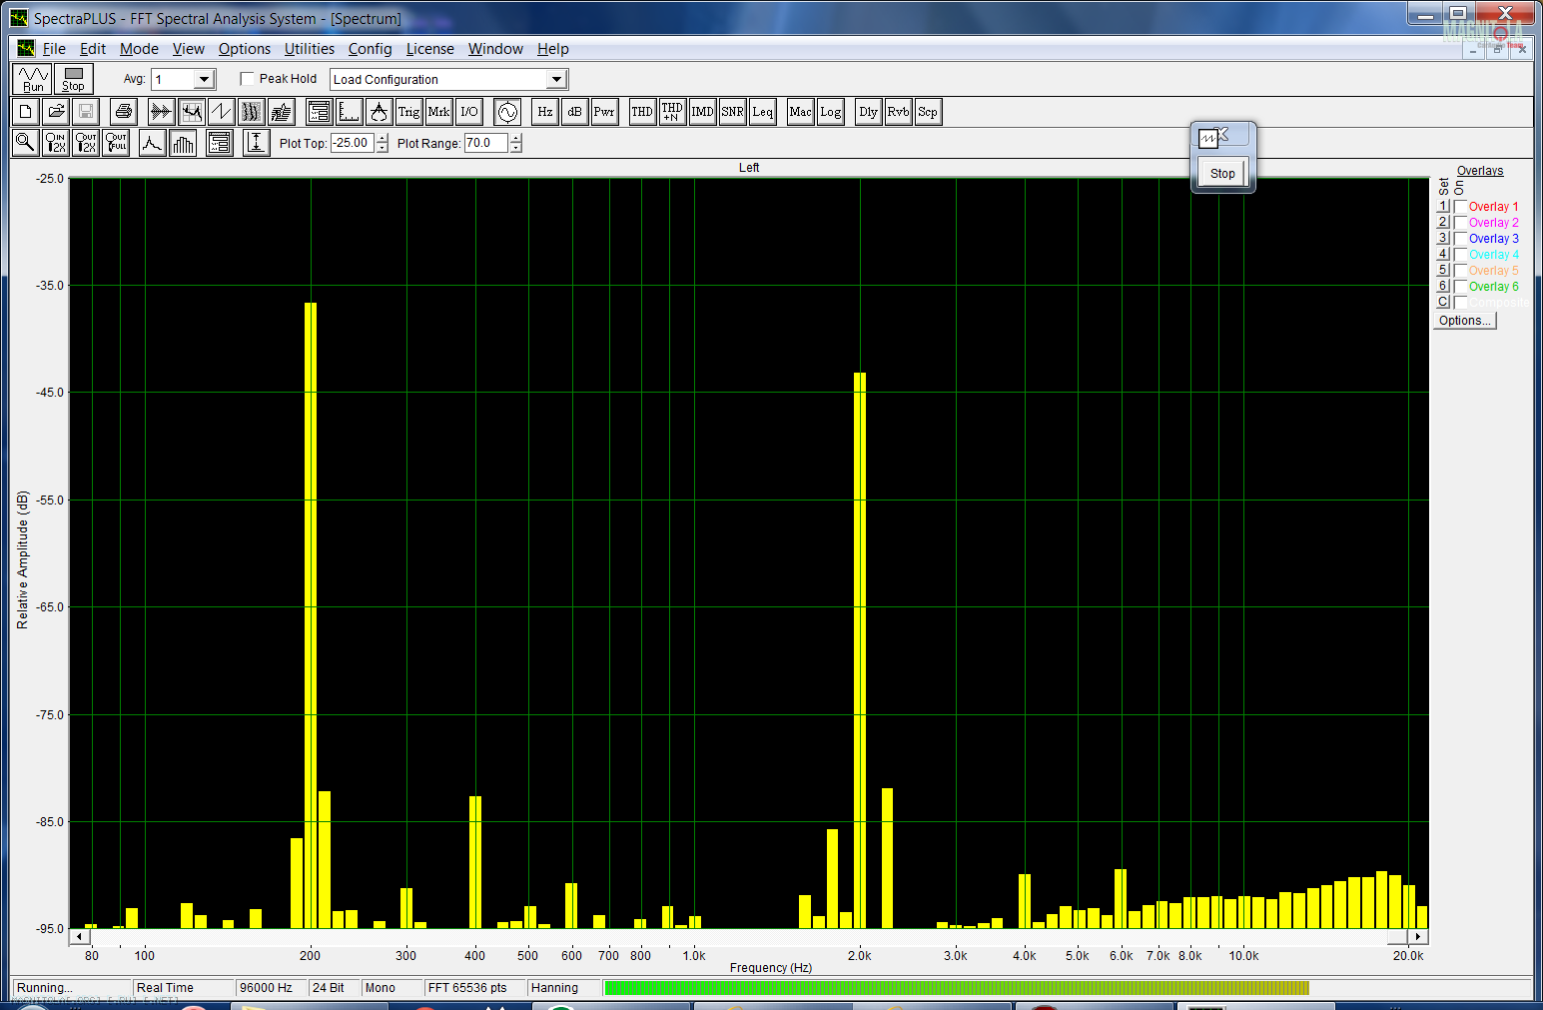Open the Mac macro utility

click(800, 112)
